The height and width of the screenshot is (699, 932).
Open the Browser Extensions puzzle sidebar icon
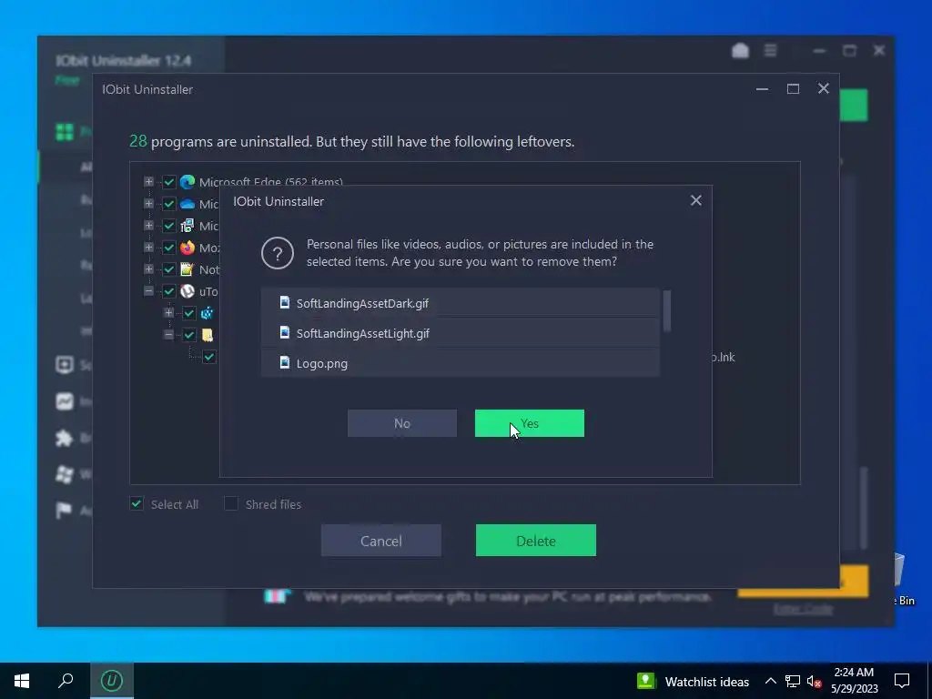click(x=65, y=438)
